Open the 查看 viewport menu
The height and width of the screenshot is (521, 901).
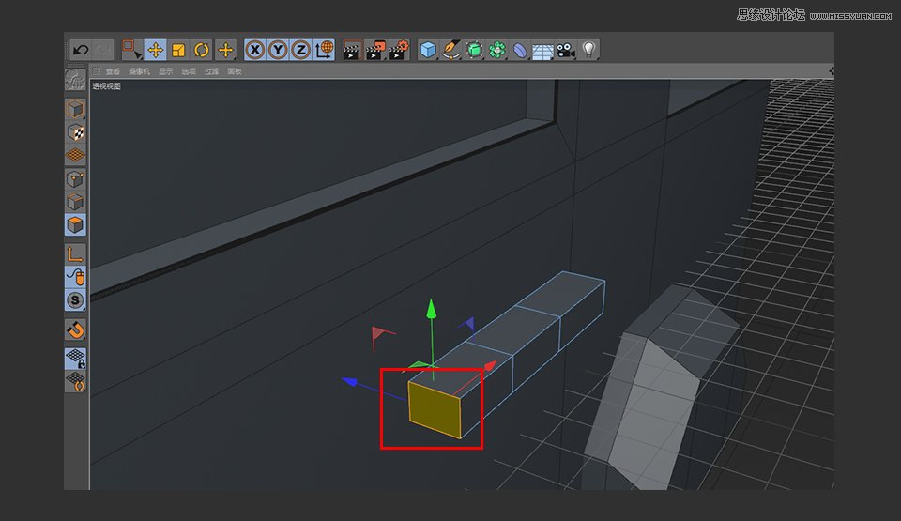(113, 71)
